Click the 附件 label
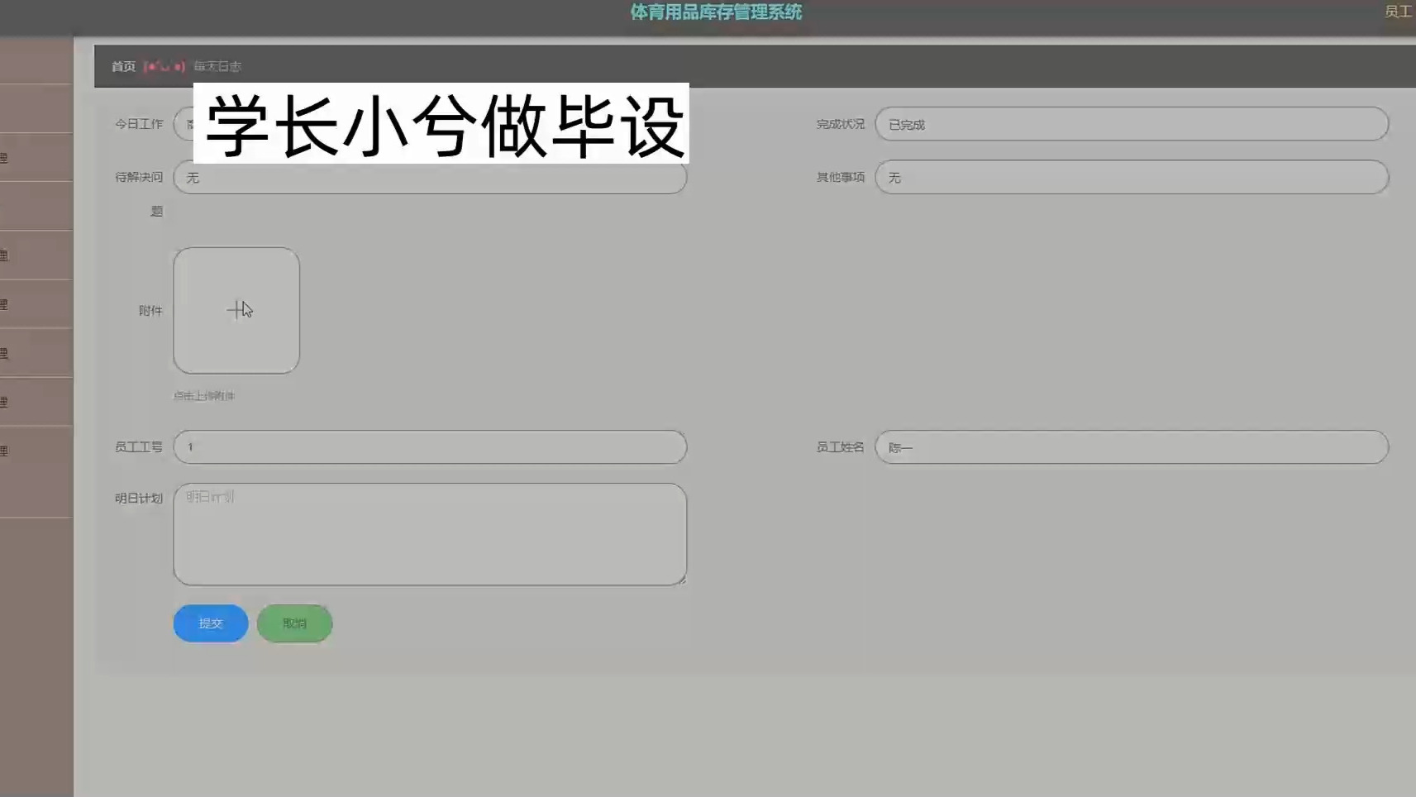This screenshot has width=1416, height=797. [150, 311]
